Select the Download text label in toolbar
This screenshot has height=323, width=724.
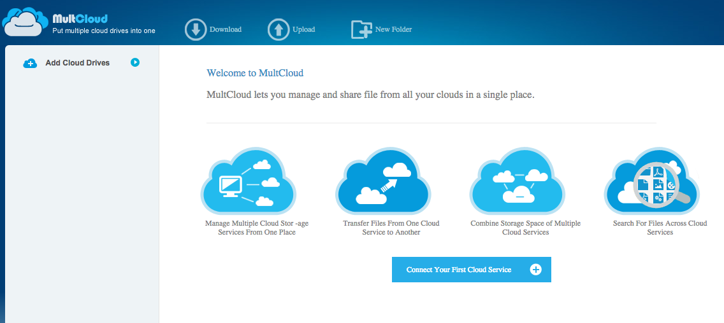click(226, 29)
